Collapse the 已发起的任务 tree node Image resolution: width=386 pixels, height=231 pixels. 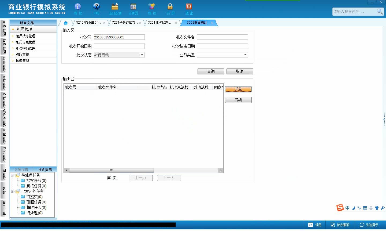(12, 192)
